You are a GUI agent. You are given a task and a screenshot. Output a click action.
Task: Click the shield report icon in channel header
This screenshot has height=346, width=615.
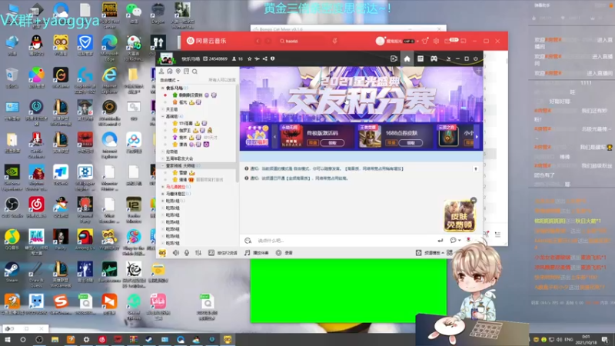[x=273, y=59]
